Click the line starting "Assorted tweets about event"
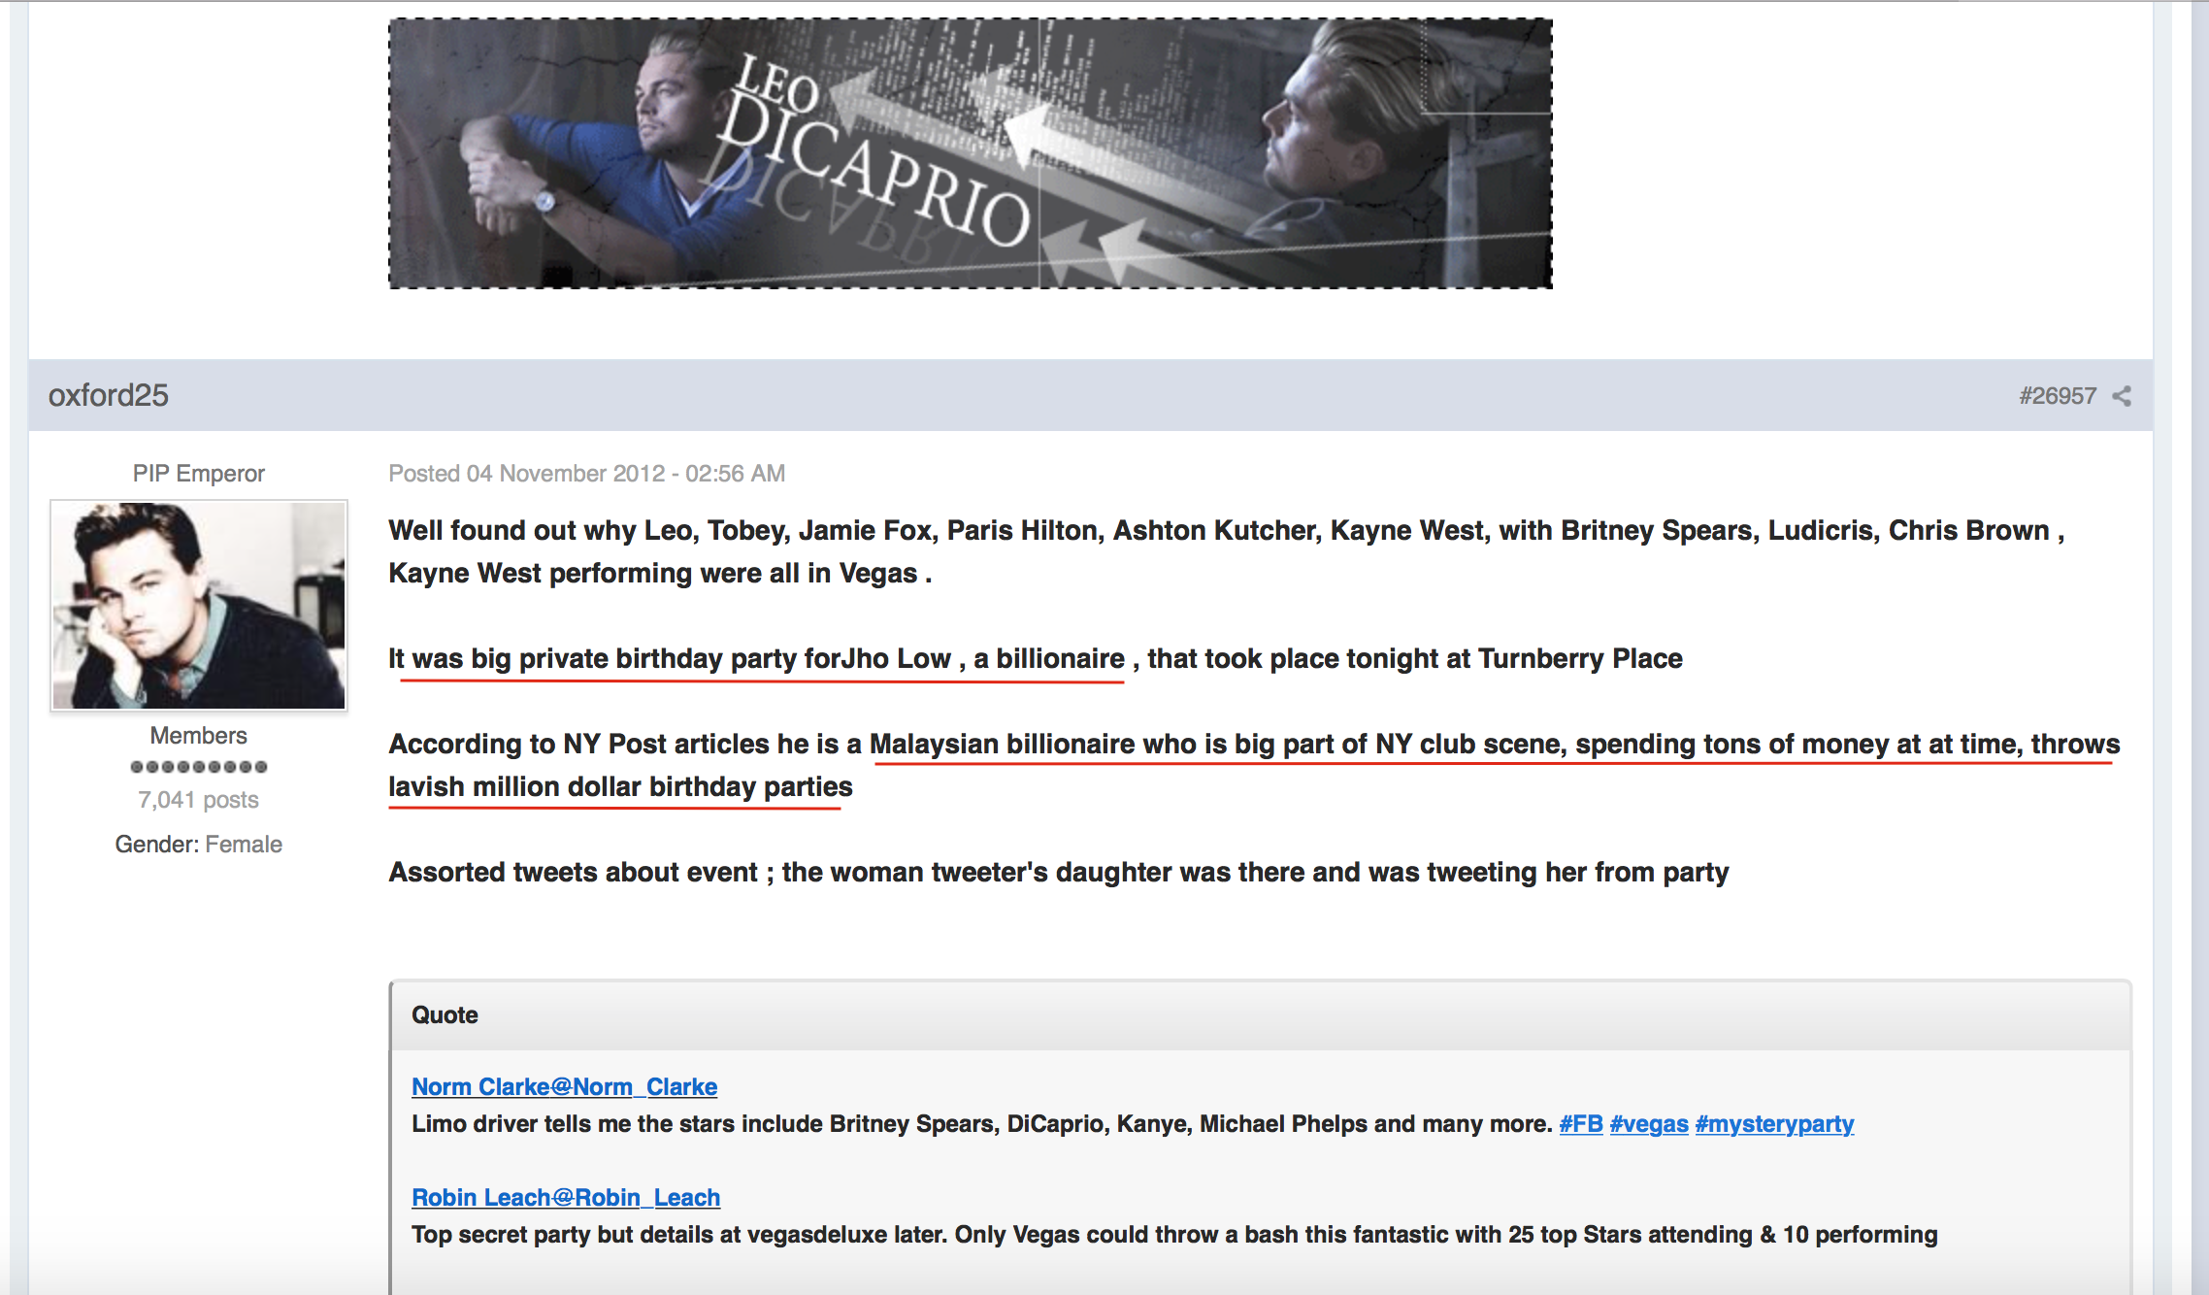The height and width of the screenshot is (1295, 2209). pyautogui.click(x=1059, y=872)
